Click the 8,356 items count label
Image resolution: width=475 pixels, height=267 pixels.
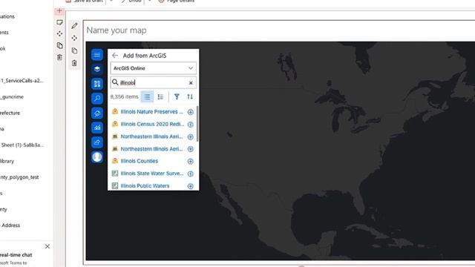(124, 97)
